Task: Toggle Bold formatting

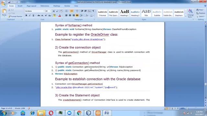Action: tap(26, 15)
